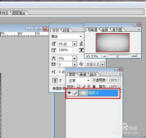Click the font size icon in Character panel
This screenshot has height=138, width=146.
tap(54, 44)
